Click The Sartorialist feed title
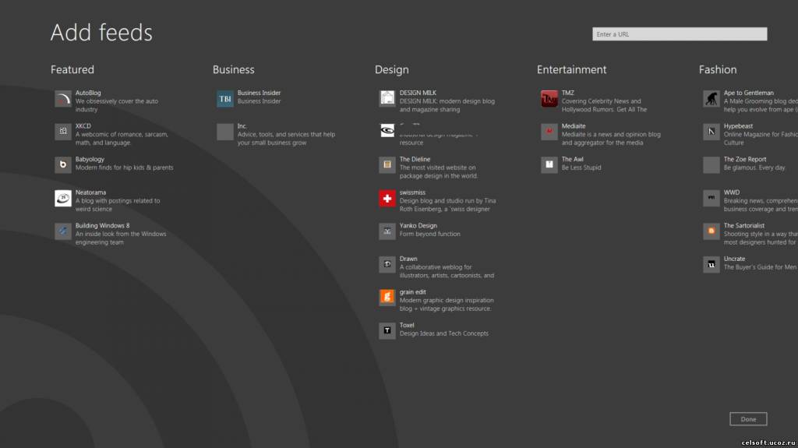Image resolution: width=798 pixels, height=448 pixels. pos(744,225)
